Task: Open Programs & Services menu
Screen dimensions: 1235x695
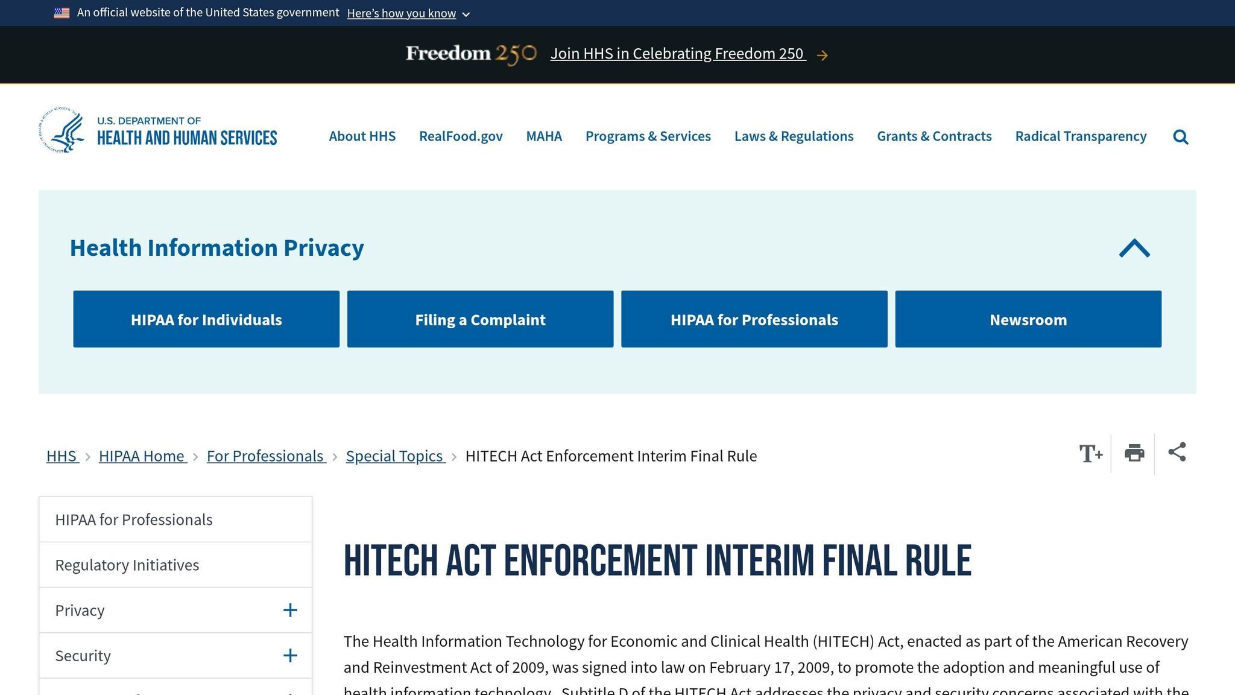Action: coord(648,136)
